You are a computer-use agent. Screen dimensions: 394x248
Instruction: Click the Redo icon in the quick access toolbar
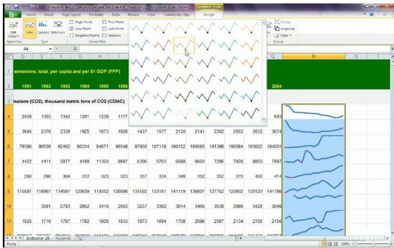point(32,7)
